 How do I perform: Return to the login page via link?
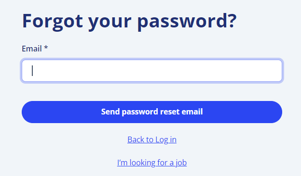point(152,139)
